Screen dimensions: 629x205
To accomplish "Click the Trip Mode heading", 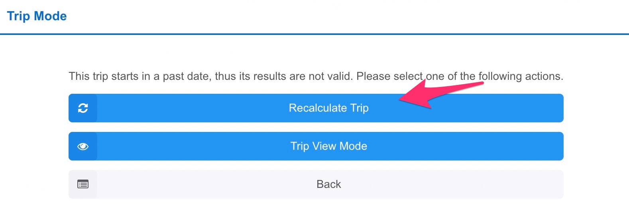I will [x=37, y=16].
